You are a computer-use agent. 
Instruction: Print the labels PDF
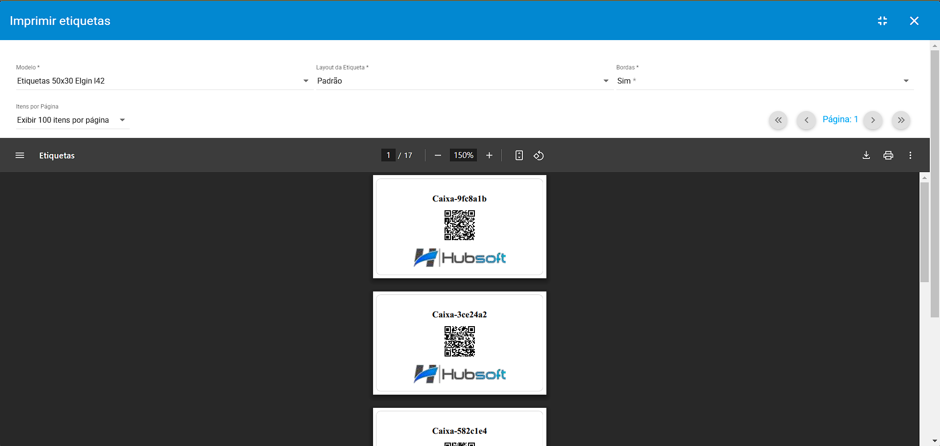pyautogui.click(x=888, y=155)
